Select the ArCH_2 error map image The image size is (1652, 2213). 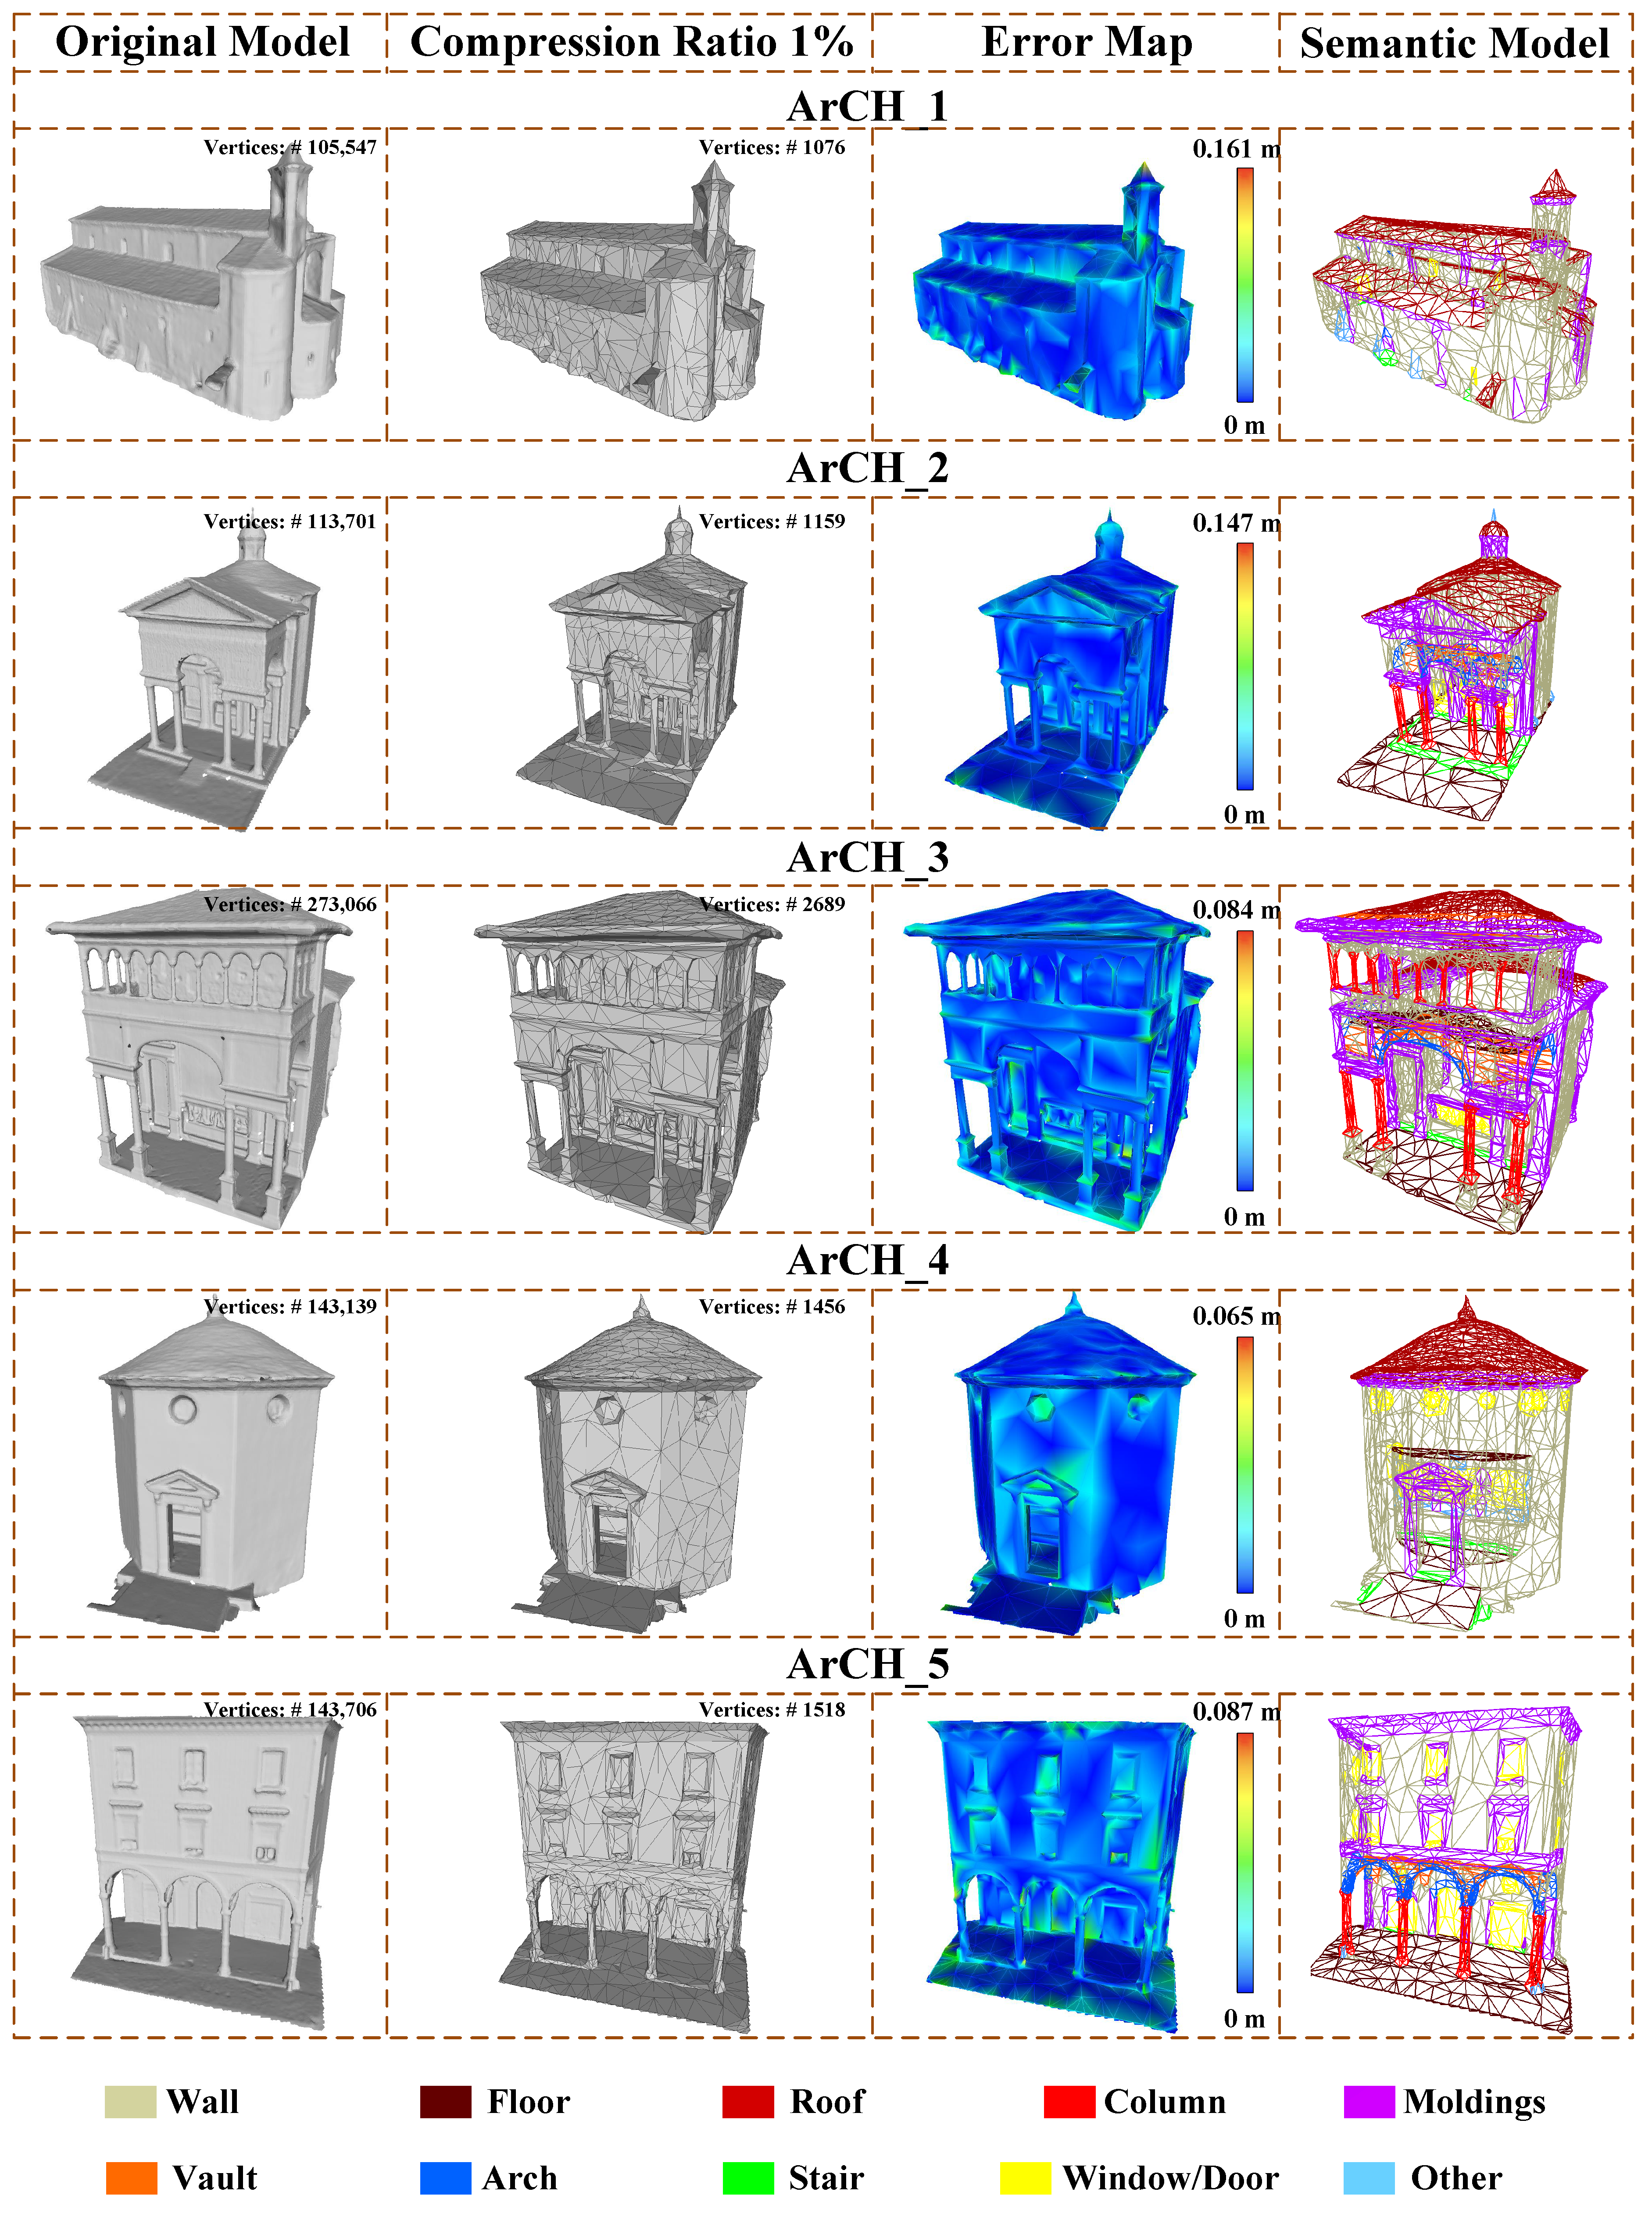(x=1062, y=670)
